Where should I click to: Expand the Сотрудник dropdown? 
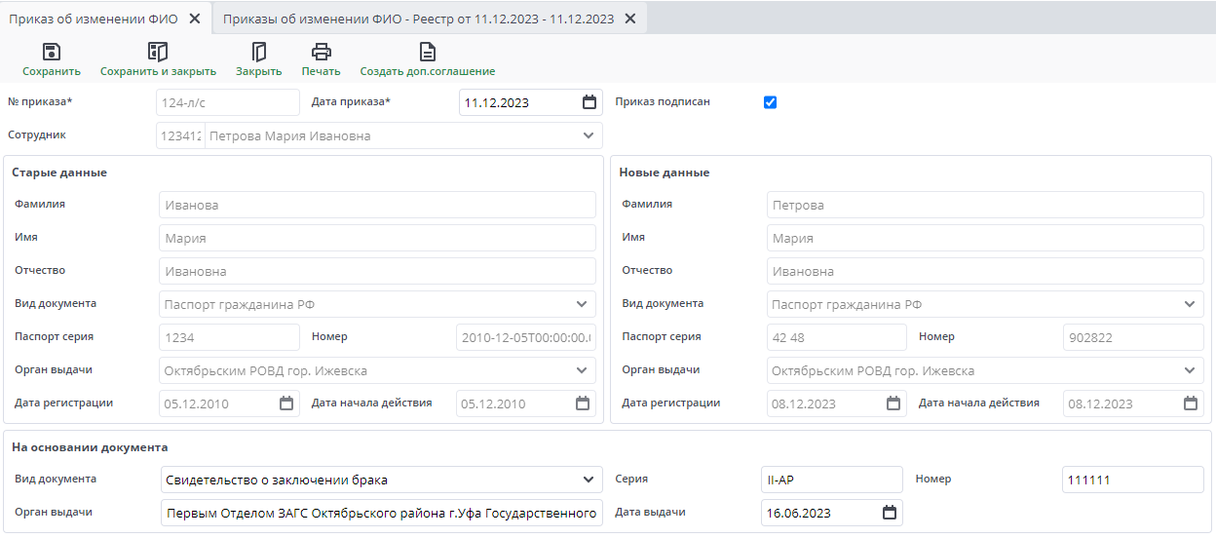click(588, 135)
